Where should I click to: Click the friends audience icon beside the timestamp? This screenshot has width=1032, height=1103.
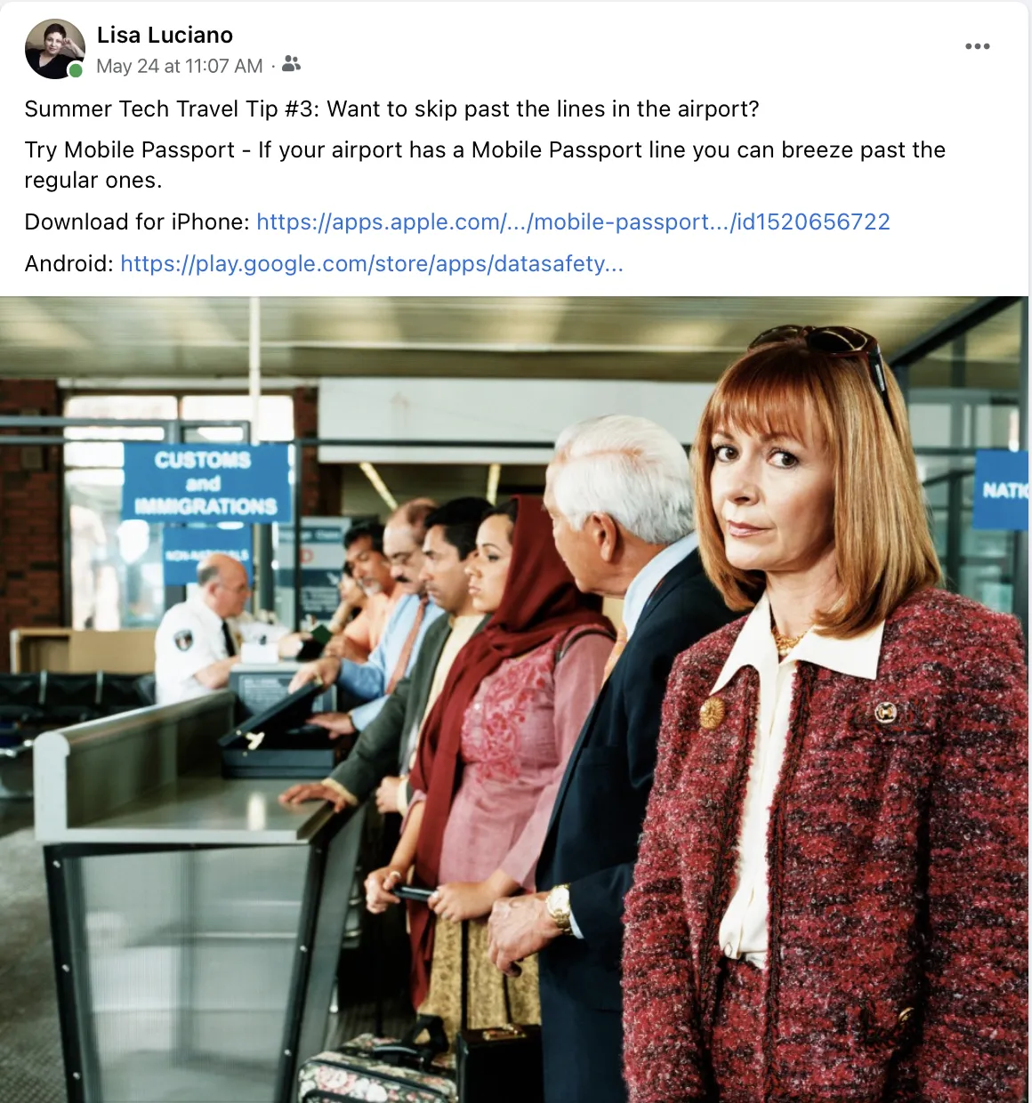tap(291, 64)
